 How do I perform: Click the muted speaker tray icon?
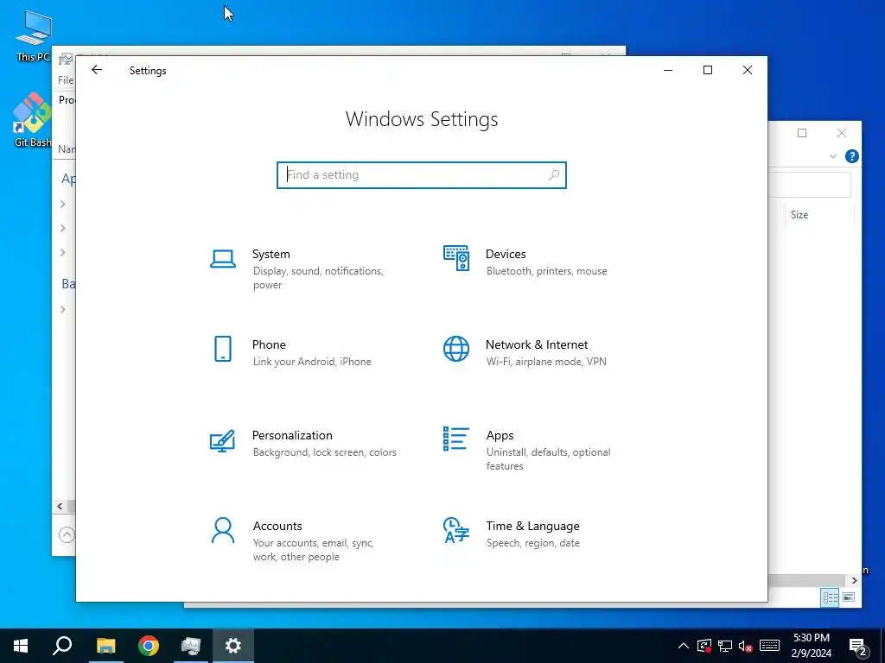[746, 646]
